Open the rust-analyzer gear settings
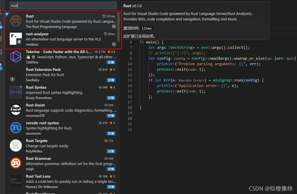 (x=114, y=44)
